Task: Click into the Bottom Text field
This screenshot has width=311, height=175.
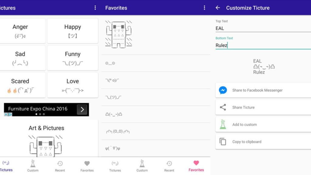Action: coord(263,45)
